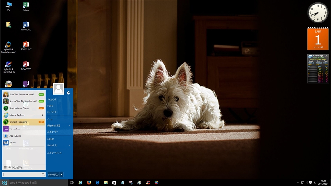Open the start menu settings gear
The image size is (331, 186).
click(68, 93)
